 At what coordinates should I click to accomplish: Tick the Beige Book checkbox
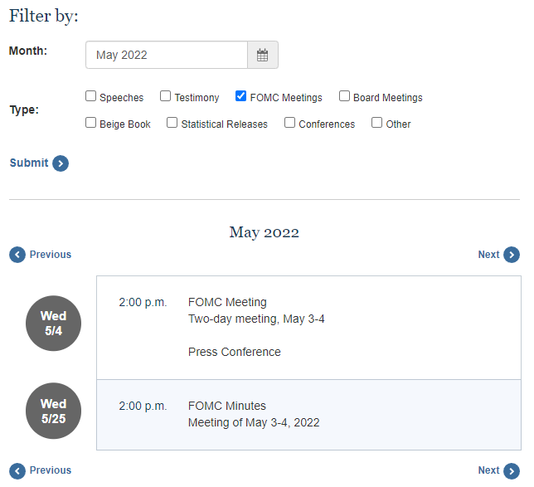pos(90,122)
